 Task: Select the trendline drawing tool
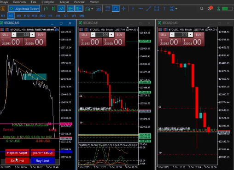[x=149, y=9]
